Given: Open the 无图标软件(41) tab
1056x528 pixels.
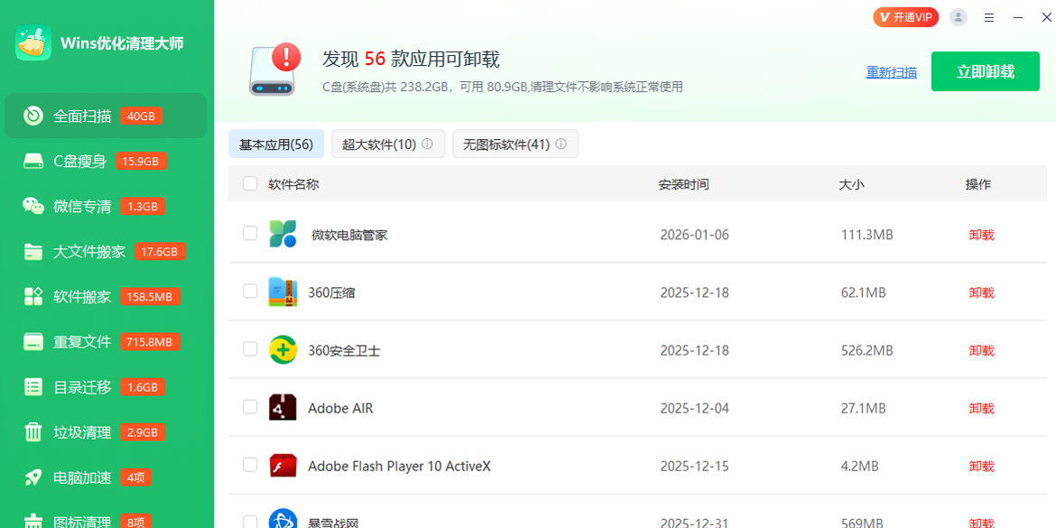Looking at the screenshot, I should [515, 144].
